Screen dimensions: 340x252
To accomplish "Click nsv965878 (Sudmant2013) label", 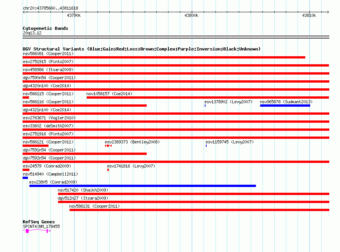I will pyautogui.click(x=286, y=102).
